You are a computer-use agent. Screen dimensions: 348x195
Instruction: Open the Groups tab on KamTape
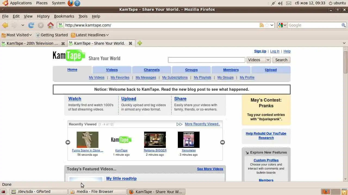pyautogui.click(x=191, y=70)
